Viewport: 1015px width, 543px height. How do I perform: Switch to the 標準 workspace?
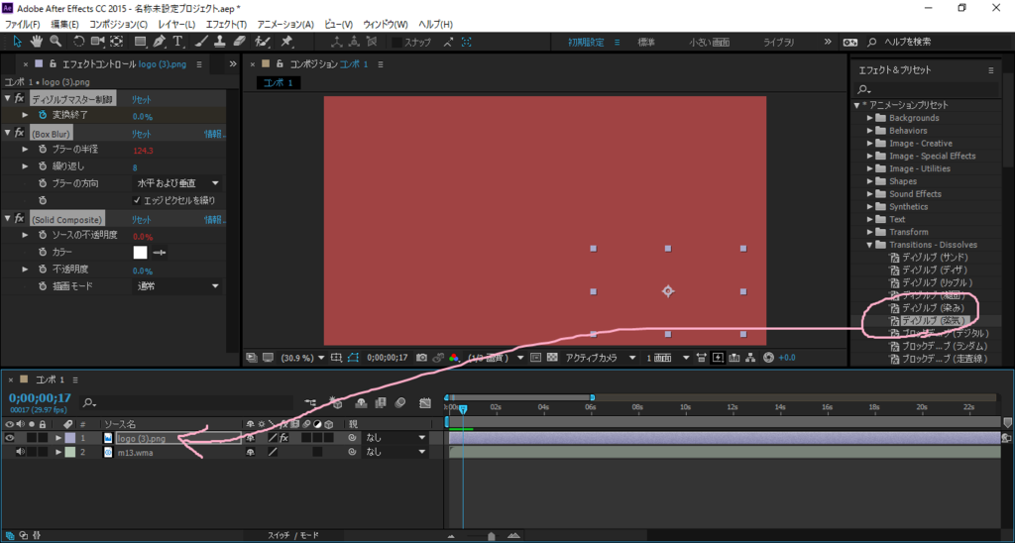click(646, 42)
